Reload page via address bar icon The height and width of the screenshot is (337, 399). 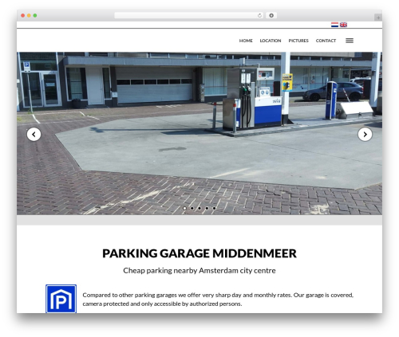[x=259, y=16]
